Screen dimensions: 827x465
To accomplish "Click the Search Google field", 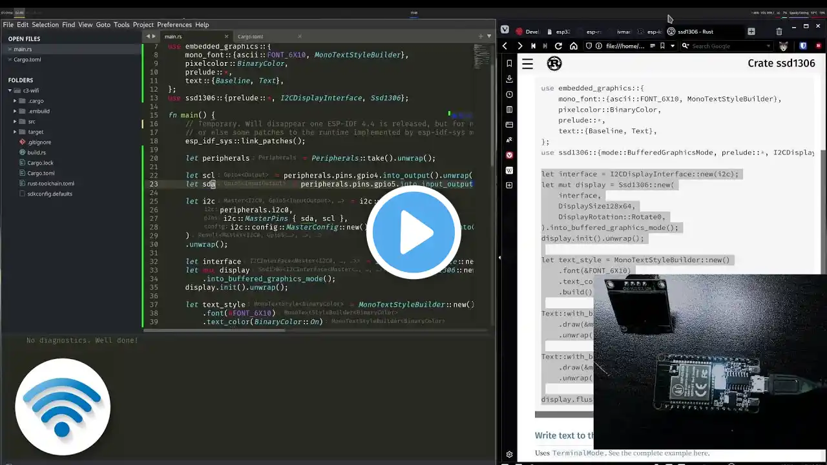I will tap(728, 46).
